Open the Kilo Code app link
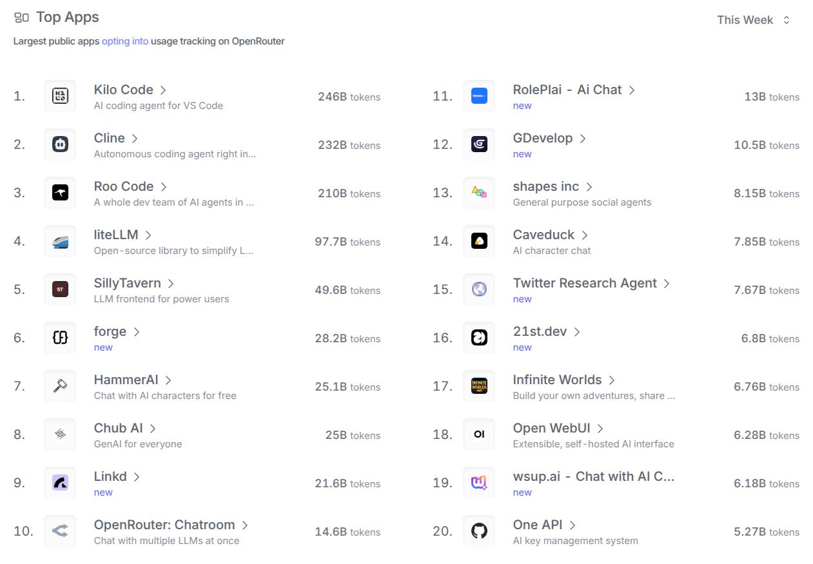 (x=124, y=90)
